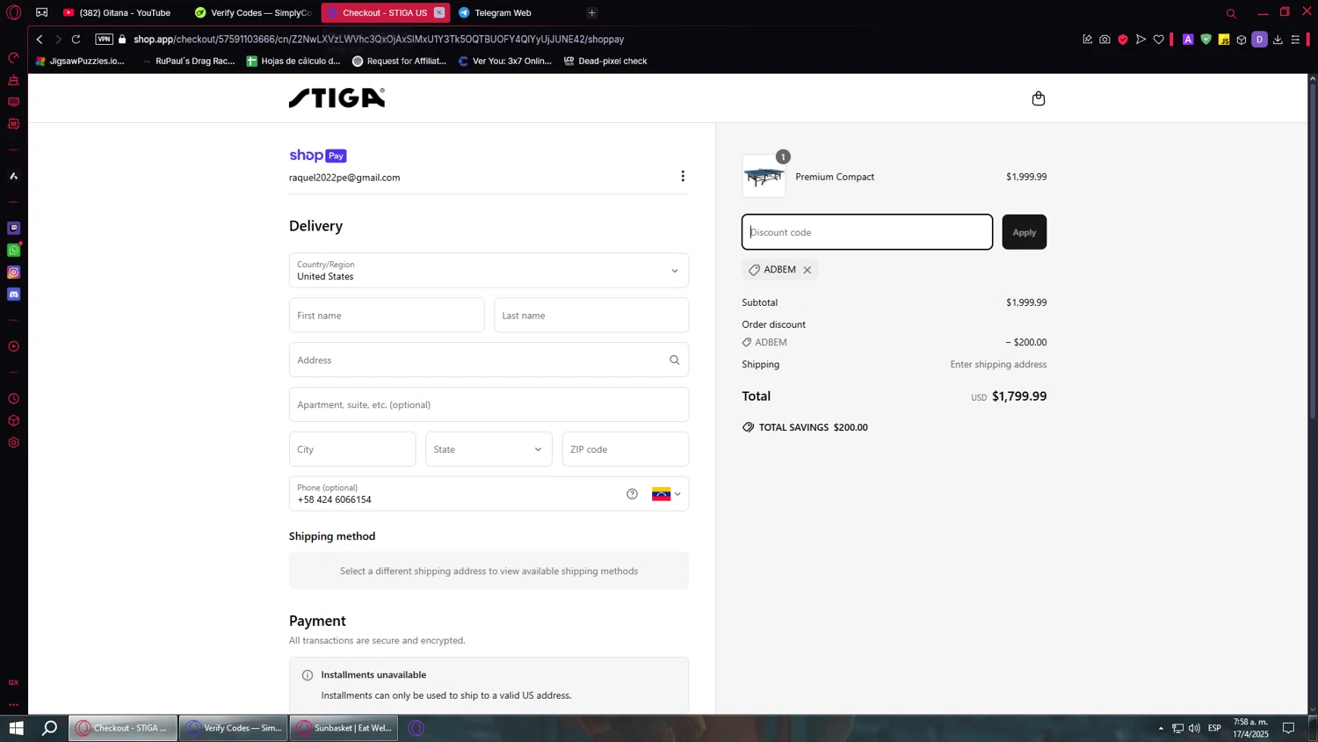Open sidebar three-dot setup menu
Screen dimensions: 1318x742
[13, 704]
